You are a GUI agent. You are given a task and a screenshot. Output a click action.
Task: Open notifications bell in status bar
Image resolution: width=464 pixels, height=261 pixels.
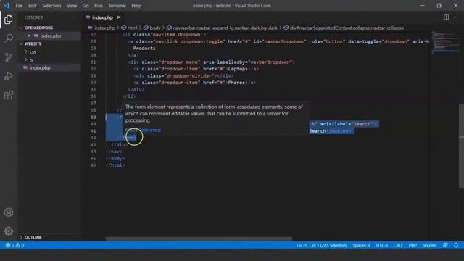point(456,245)
